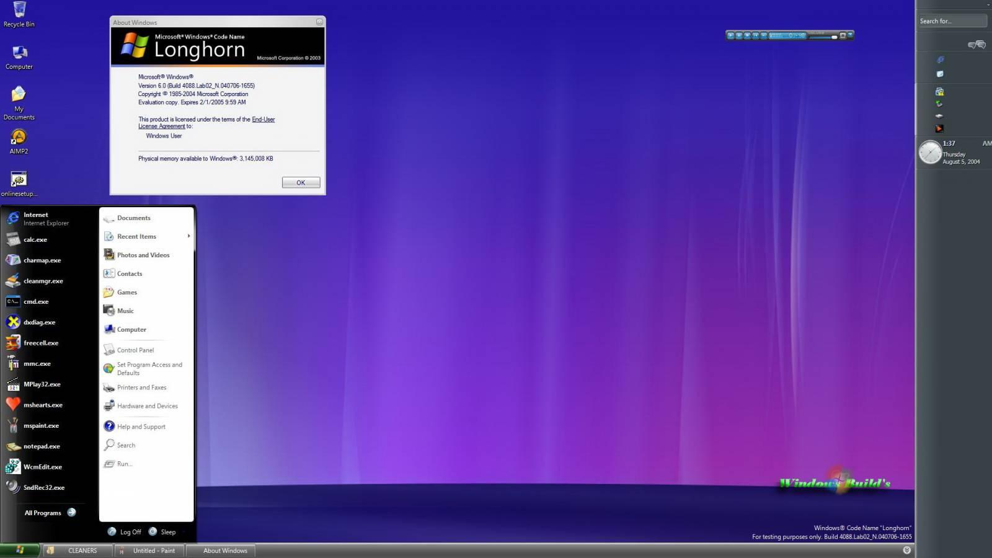The image size is (992, 558).
Task: Click the media player time display
Action: point(787,35)
